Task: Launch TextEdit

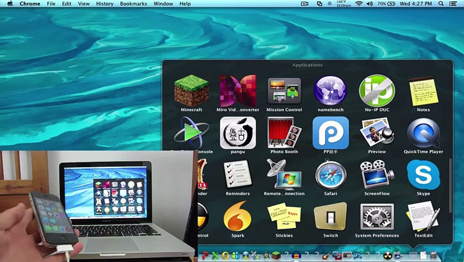Action: tap(423, 217)
